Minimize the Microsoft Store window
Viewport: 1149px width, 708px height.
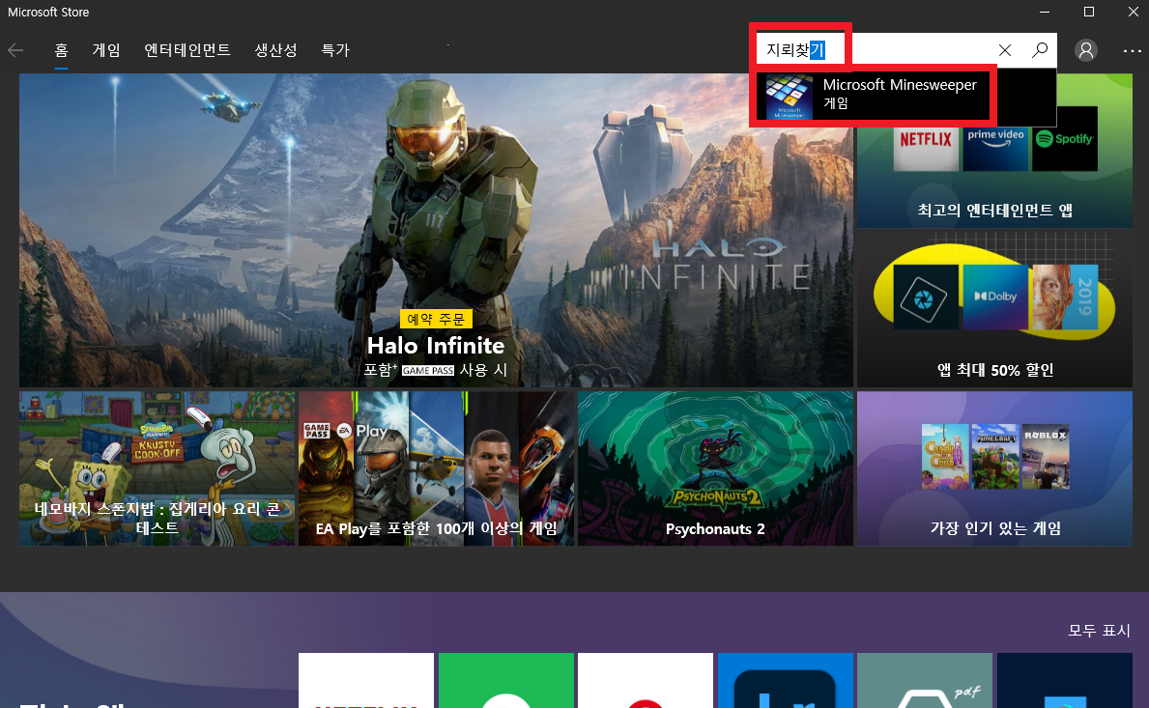tap(1045, 12)
